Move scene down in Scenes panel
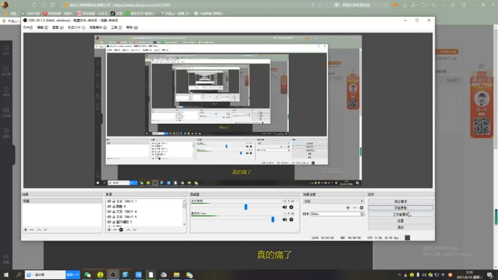Screen dimensions: 498x280 click(x=45, y=230)
